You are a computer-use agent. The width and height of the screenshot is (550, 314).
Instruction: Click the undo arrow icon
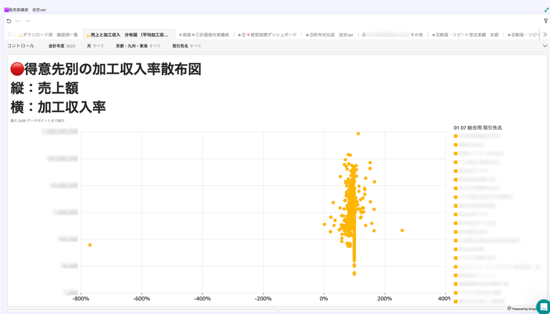(18, 21)
